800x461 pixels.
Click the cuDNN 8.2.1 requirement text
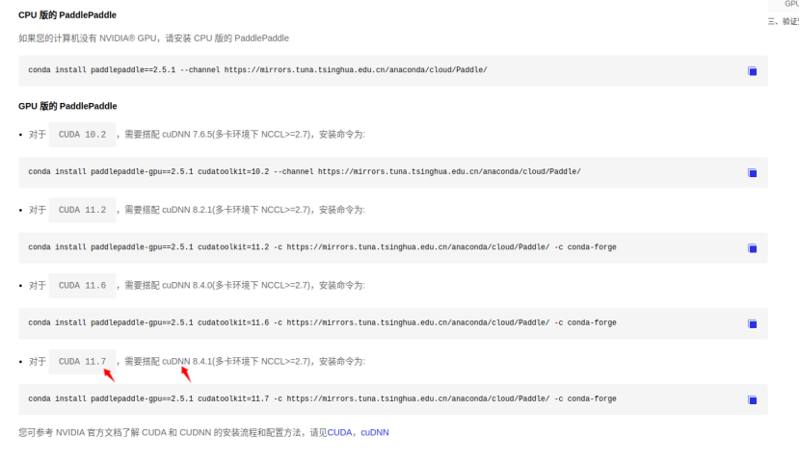point(245,210)
